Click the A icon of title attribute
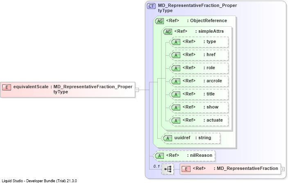Image resolution: width=288 pixels, height=183 pixels. [176, 94]
